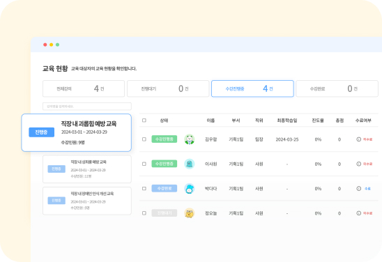The width and height of the screenshot is (382, 262).
Task: Click the name 이사원 in the table
Action: pos(211,164)
